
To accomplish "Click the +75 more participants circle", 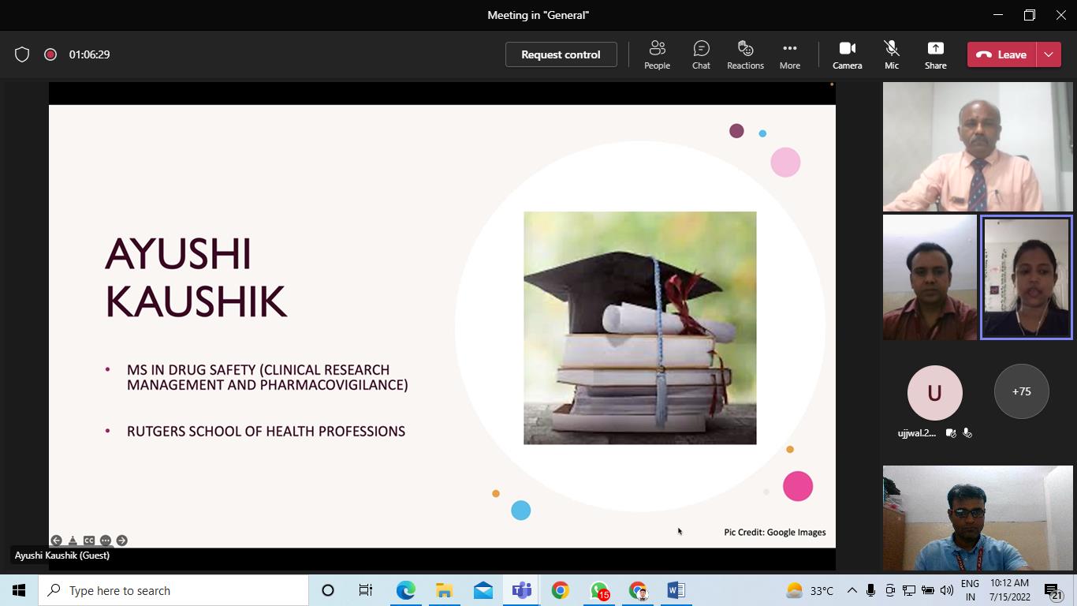I will (1021, 391).
